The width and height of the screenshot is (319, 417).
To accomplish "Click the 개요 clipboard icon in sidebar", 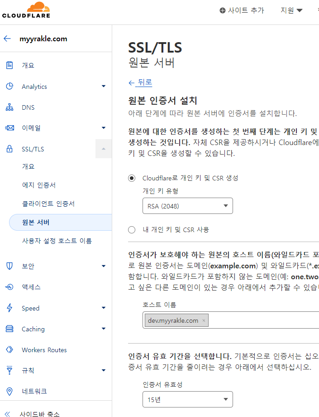I will 10,65.
